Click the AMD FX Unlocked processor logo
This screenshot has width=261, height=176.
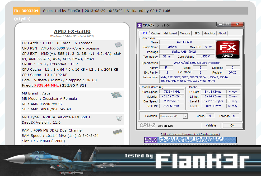tap(228, 49)
